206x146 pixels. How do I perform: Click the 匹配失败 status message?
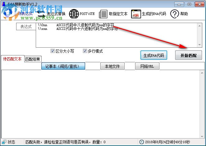pos(66,142)
